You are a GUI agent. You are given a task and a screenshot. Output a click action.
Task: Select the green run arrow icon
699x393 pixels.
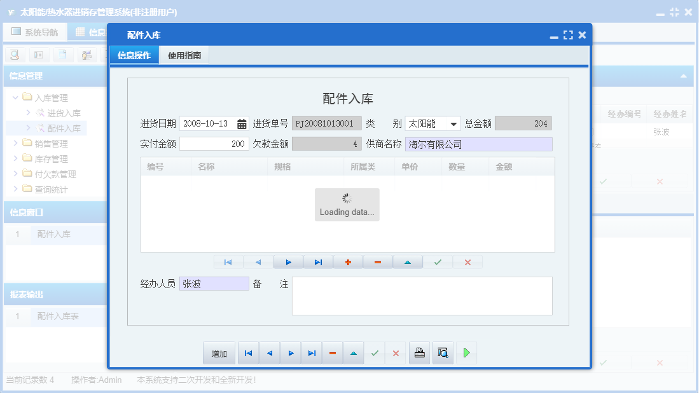(x=466, y=352)
